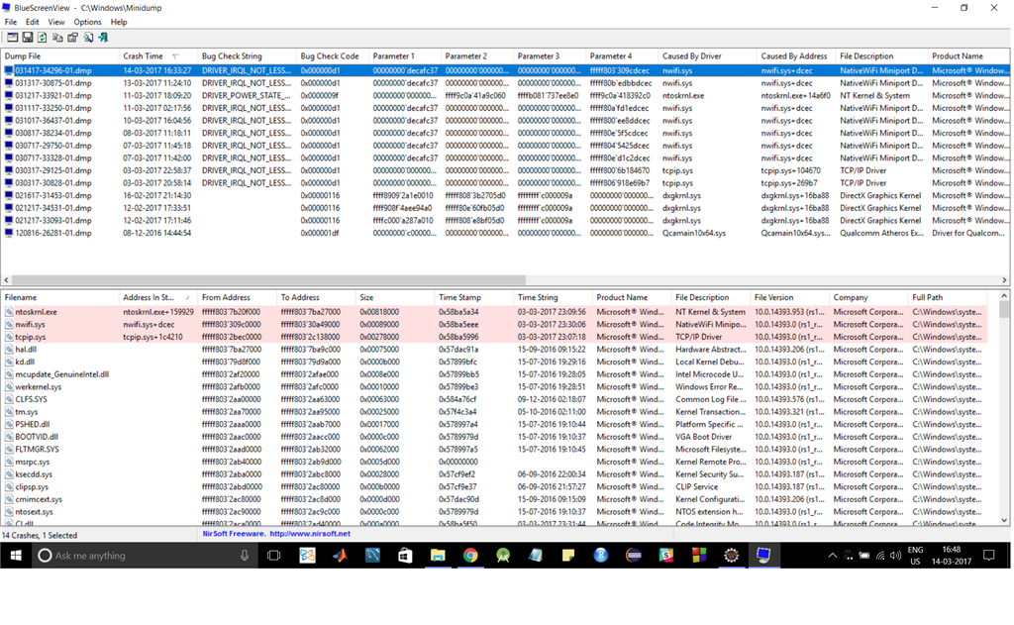
Task: Click the From Address column header
Action: [238, 297]
